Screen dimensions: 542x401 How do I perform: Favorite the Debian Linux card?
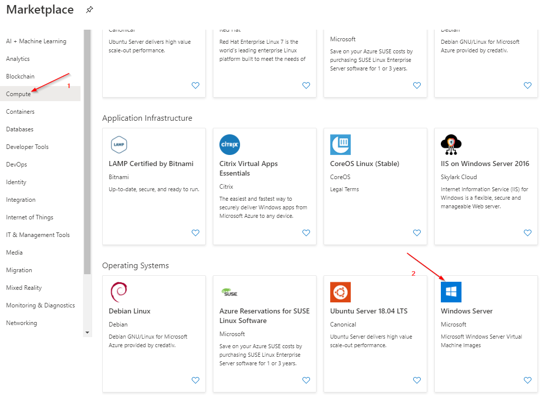point(196,380)
